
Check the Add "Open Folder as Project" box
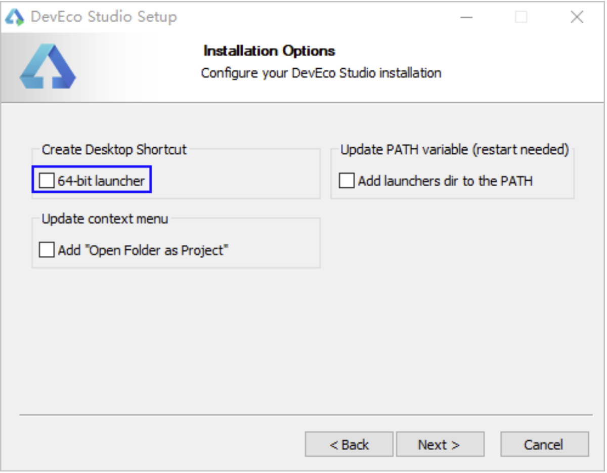[x=47, y=249]
